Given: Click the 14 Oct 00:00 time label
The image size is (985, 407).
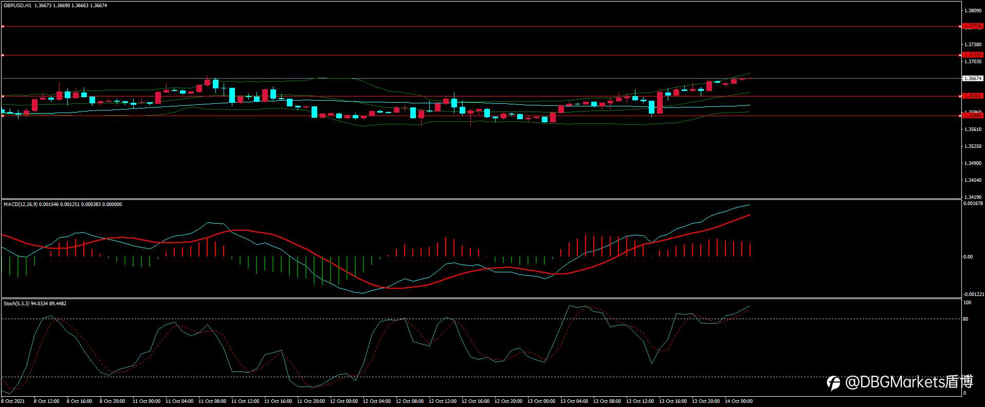Looking at the screenshot, I should pos(738,401).
